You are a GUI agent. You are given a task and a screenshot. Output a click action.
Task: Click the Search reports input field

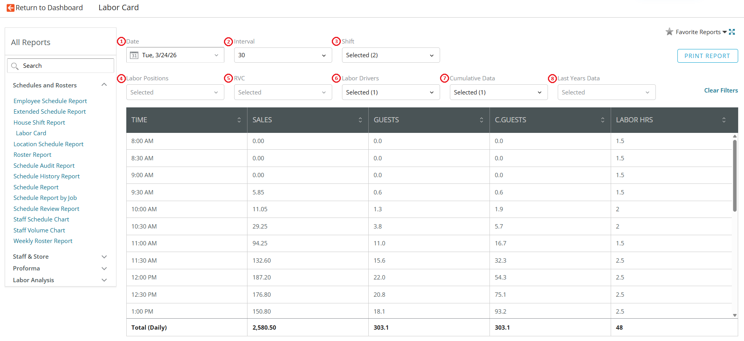coord(61,66)
